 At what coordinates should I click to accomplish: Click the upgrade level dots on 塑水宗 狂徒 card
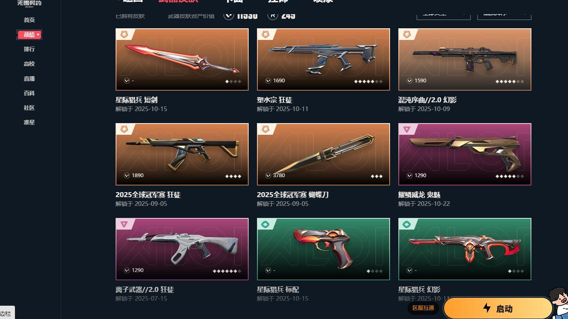368,82
